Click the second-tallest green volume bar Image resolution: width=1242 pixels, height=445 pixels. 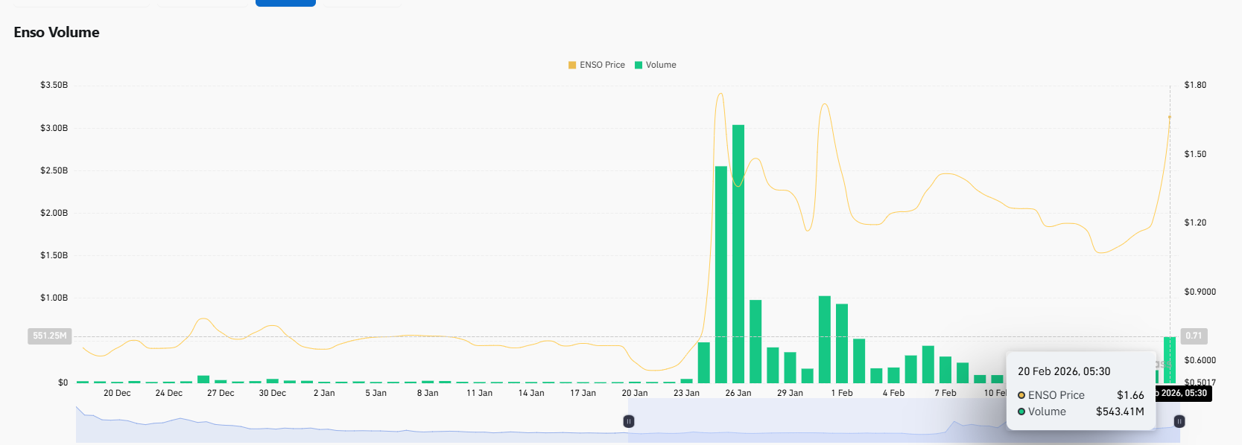[x=720, y=274]
